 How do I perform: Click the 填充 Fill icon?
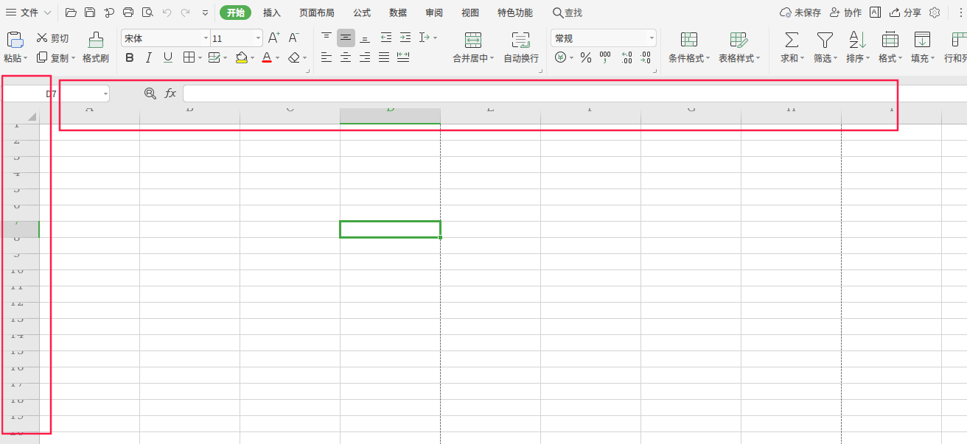pos(922,40)
